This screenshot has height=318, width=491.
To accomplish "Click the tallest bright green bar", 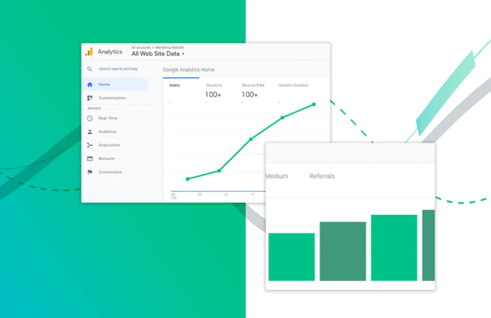I will (394, 248).
